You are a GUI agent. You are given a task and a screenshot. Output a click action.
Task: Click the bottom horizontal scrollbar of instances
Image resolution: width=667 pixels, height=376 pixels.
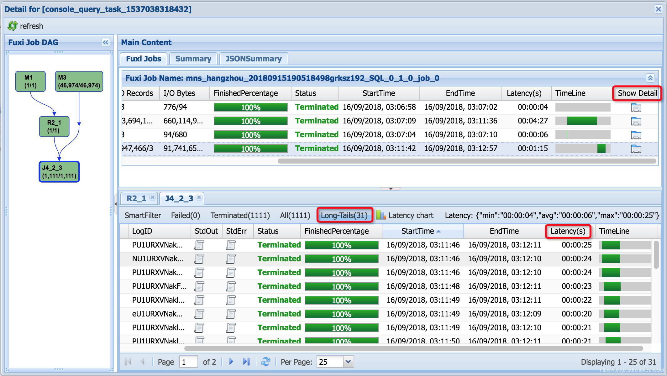tap(413, 348)
